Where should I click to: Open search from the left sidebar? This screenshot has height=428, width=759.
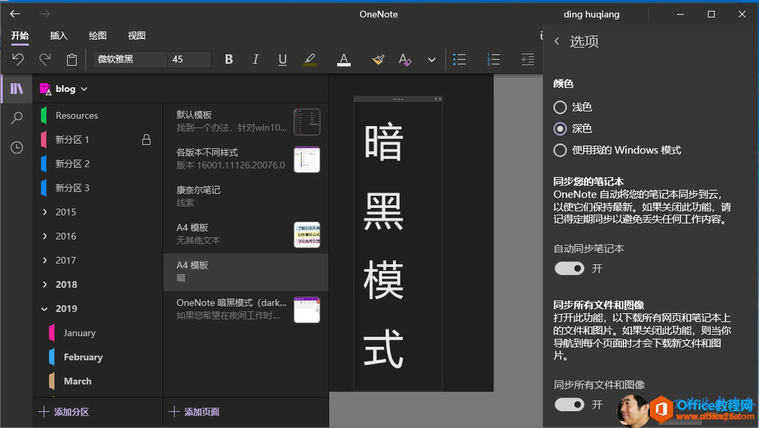coord(15,117)
